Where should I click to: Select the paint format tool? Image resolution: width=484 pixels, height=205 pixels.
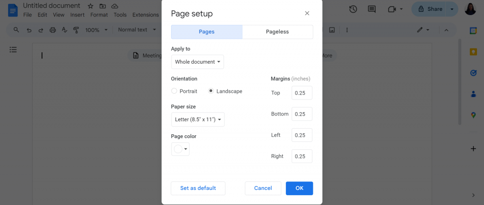(76, 30)
